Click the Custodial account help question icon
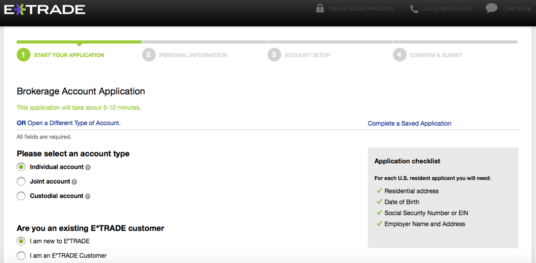 coord(88,196)
